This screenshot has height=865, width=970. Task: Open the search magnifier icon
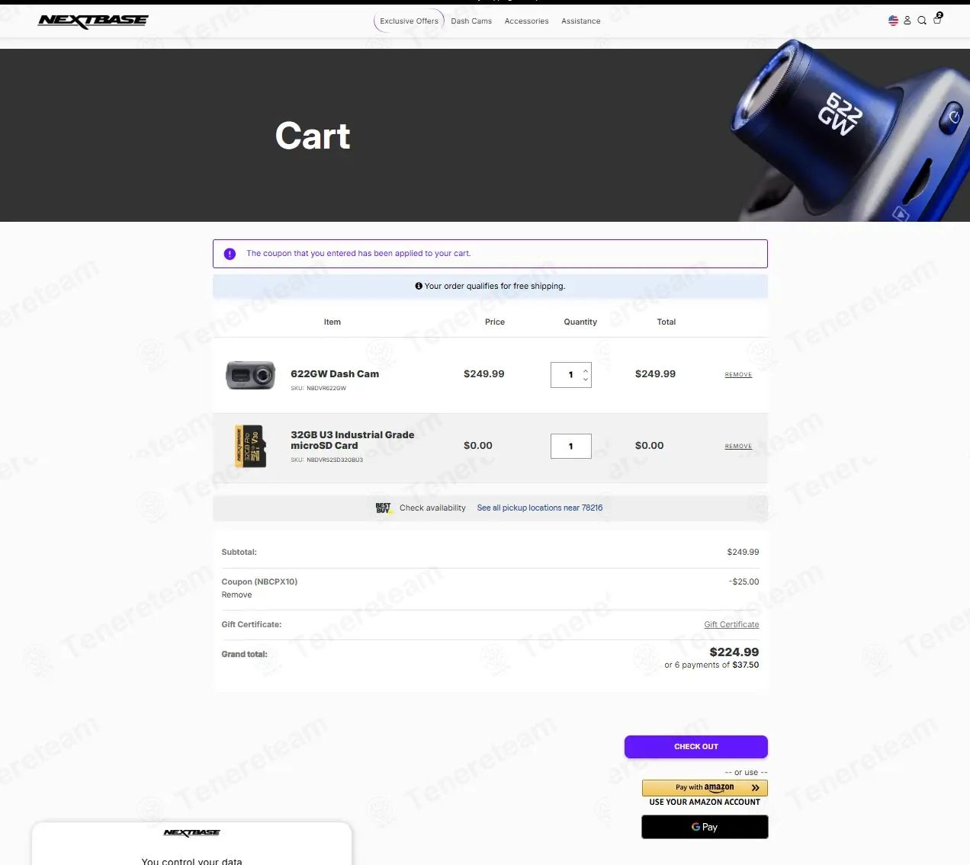922,21
